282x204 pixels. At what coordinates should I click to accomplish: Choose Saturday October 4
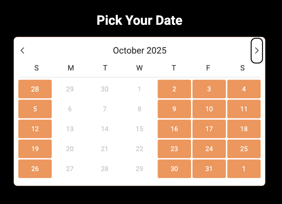pyautogui.click(x=244, y=89)
